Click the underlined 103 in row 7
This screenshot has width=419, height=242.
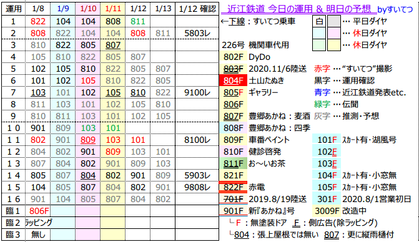coord(38,92)
